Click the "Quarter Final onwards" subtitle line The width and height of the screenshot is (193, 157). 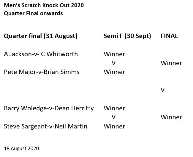pyautogui.click(x=33, y=13)
